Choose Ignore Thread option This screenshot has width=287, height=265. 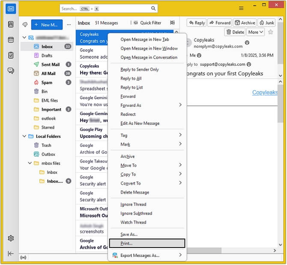pyautogui.click(x=147, y=204)
